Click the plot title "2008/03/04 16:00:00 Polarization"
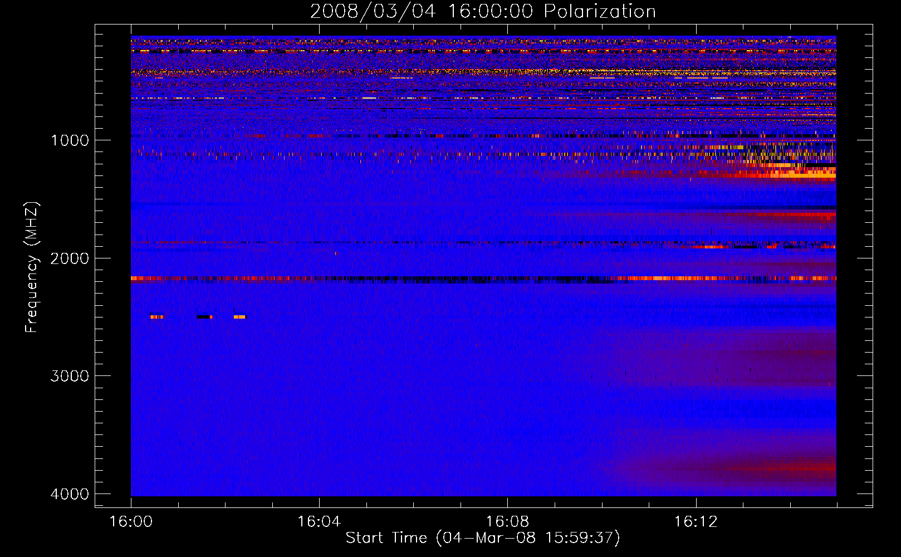The width and height of the screenshot is (901, 557). pos(483,12)
